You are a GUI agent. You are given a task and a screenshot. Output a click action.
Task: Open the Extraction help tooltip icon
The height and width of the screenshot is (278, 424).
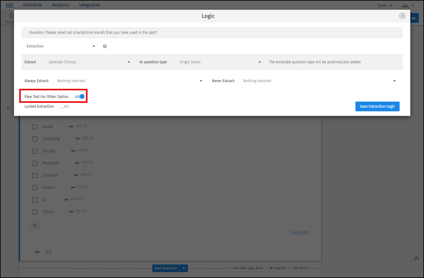click(105, 46)
